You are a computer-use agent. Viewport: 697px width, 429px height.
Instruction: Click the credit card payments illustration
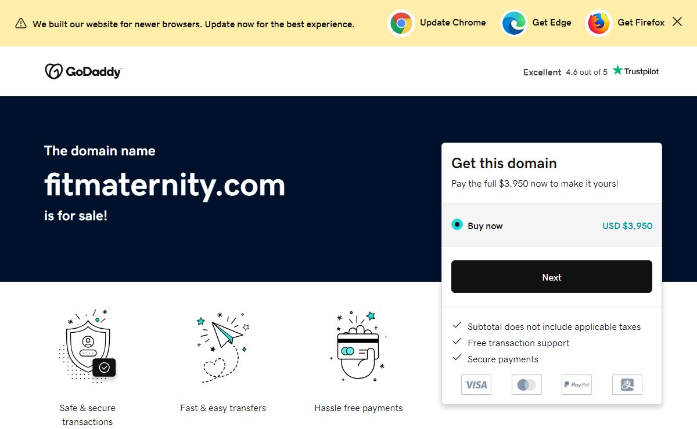point(358,346)
